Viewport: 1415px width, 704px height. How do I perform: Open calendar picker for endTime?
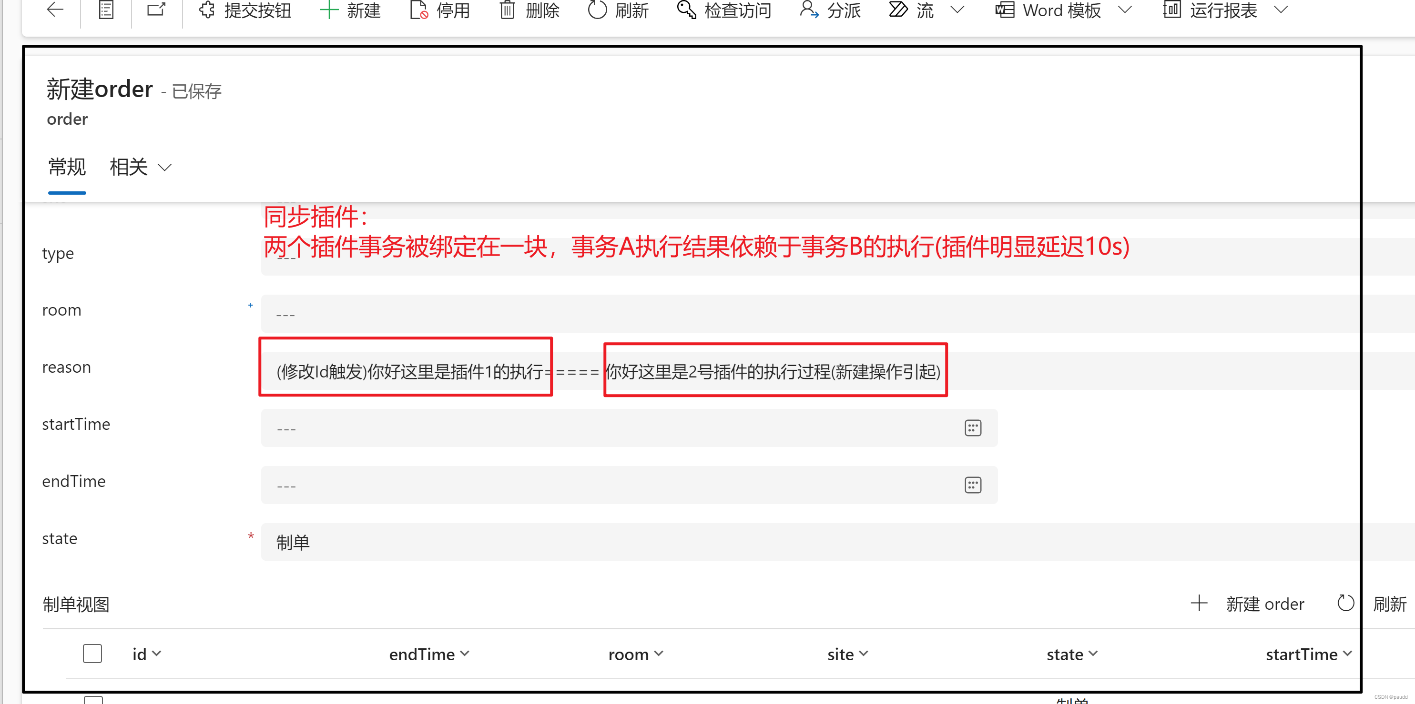tap(972, 485)
